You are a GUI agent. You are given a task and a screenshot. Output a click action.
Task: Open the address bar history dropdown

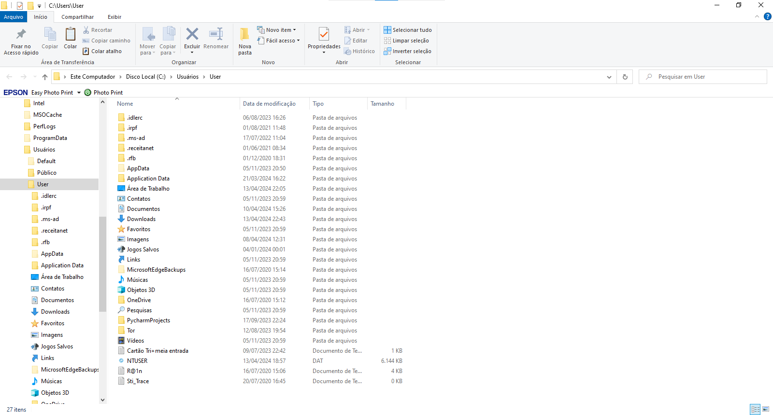(x=609, y=77)
